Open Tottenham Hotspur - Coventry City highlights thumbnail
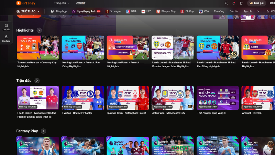This screenshot has height=155, width=275. click(38, 48)
